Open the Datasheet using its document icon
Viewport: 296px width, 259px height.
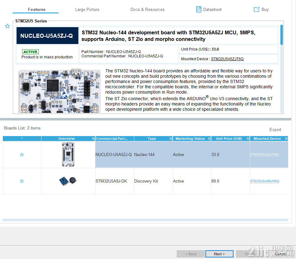tap(199, 9)
